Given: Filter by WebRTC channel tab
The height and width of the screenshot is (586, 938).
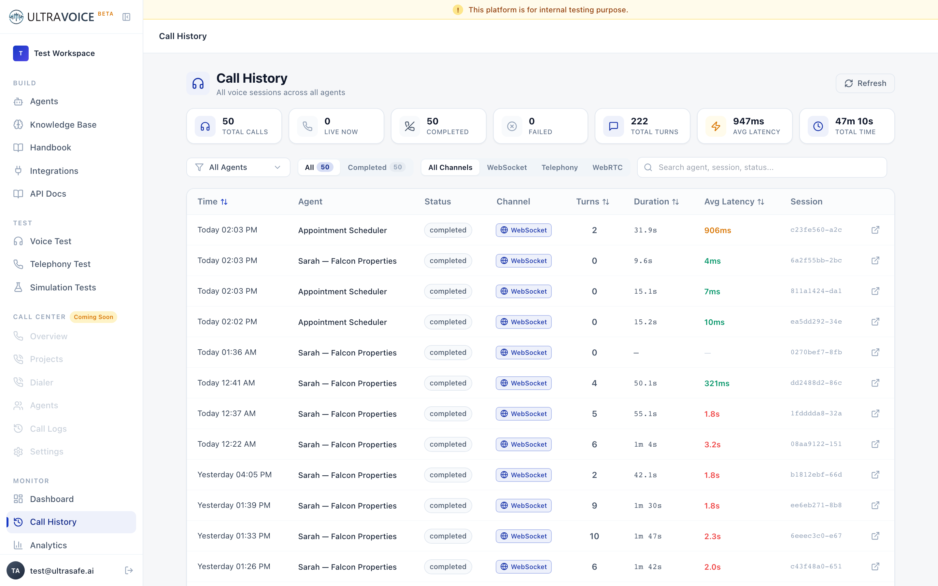Looking at the screenshot, I should click(x=607, y=167).
